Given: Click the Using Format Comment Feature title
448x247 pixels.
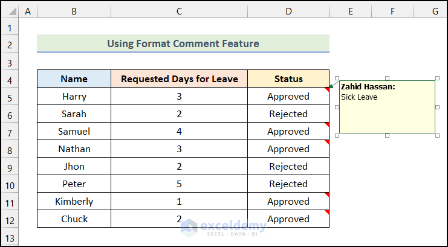Looking at the screenshot, I should (183, 43).
